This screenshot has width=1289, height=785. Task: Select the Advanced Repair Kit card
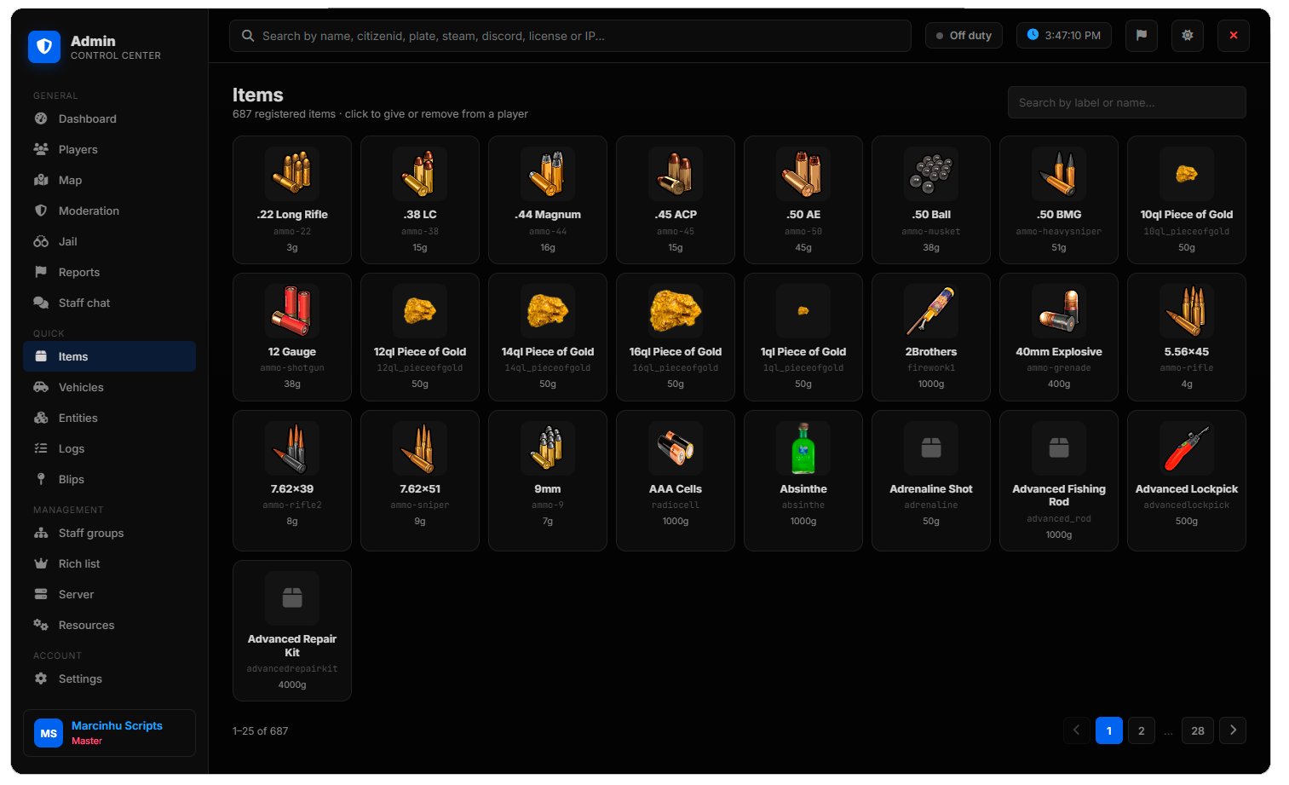pyautogui.click(x=292, y=631)
